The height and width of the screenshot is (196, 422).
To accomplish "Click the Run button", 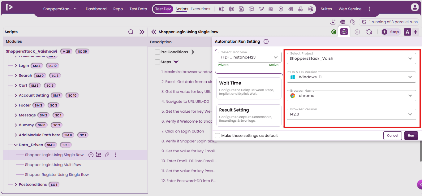I will point(411,136).
